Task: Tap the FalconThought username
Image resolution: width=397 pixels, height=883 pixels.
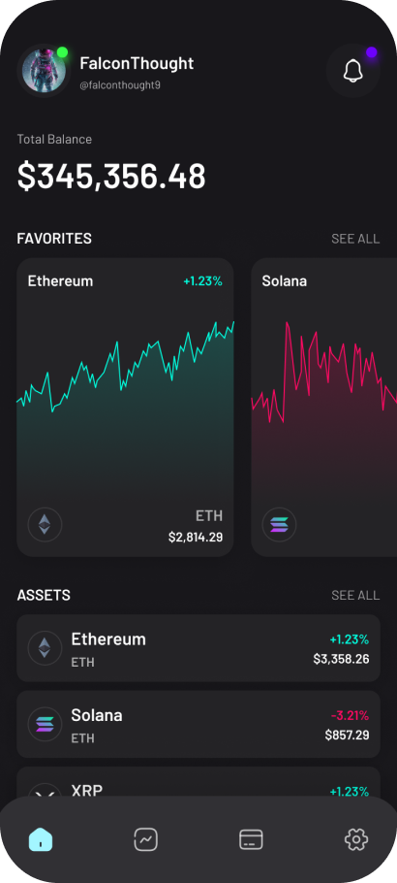Action: pyautogui.click(x=137, y=63)
